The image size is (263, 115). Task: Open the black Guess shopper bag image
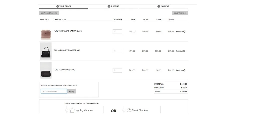pyautogui.click(x=46, y=51)
